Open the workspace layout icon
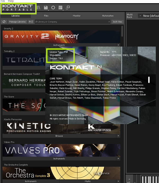Image resolution: width=159 pixels, height=183 pixels. [60, 8]
